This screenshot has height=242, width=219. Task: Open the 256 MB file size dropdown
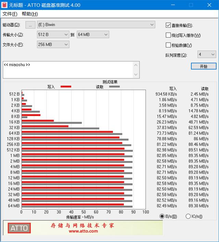(53, 44)
